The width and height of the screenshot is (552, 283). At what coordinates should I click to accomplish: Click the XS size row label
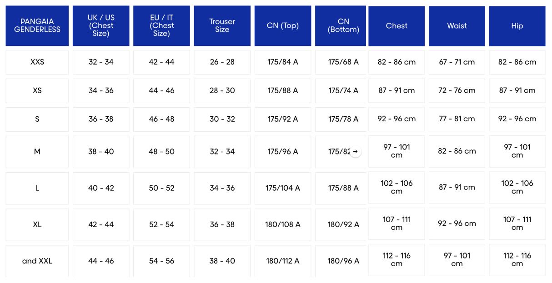37,90
